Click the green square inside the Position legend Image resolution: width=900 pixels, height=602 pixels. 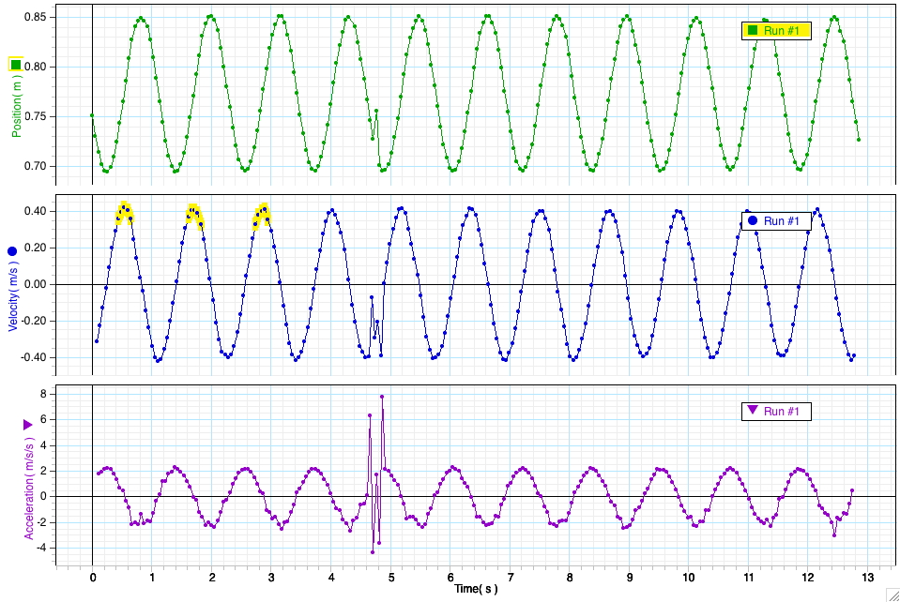pos(753,30)
